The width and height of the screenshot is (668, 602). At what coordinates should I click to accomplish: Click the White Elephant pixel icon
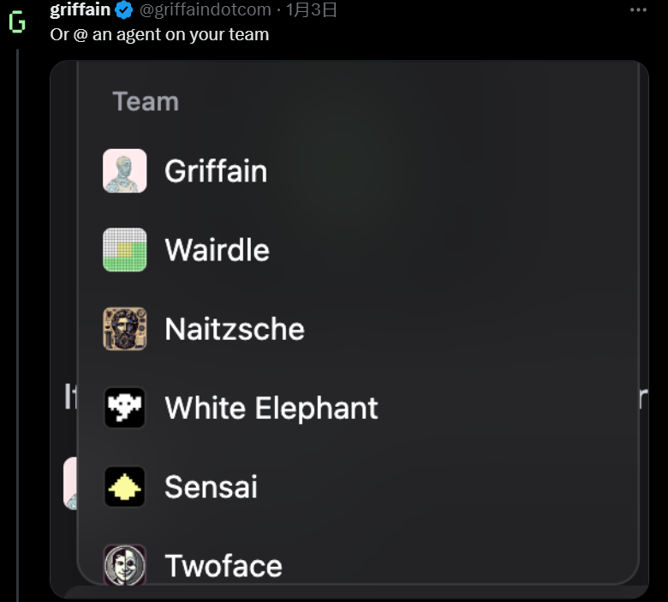[125, 408]
